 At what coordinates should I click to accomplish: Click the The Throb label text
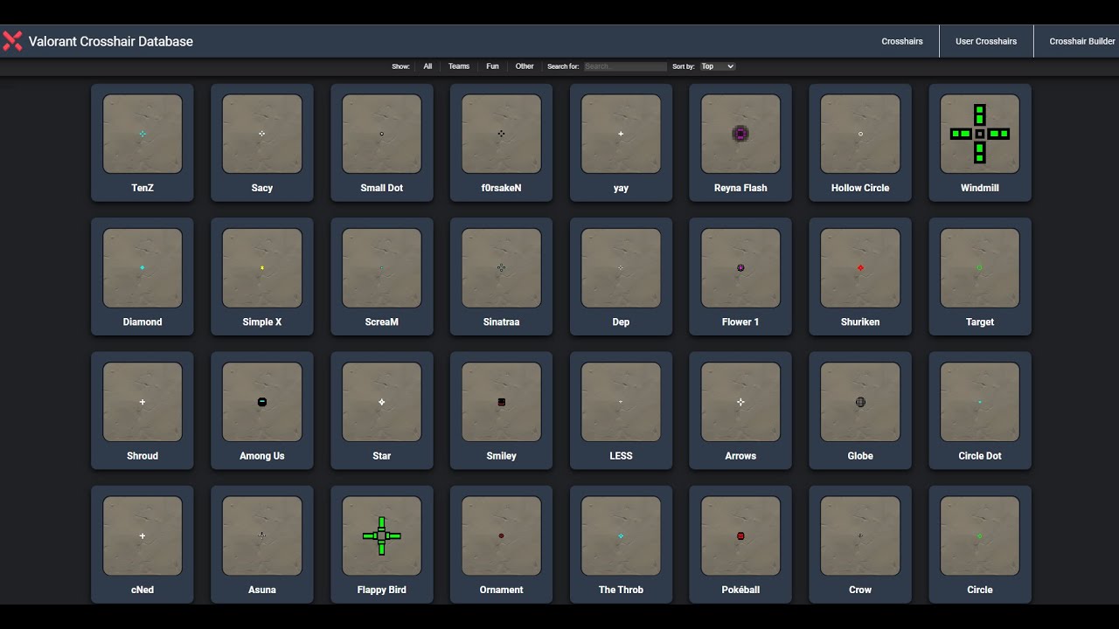pos(621,590)
